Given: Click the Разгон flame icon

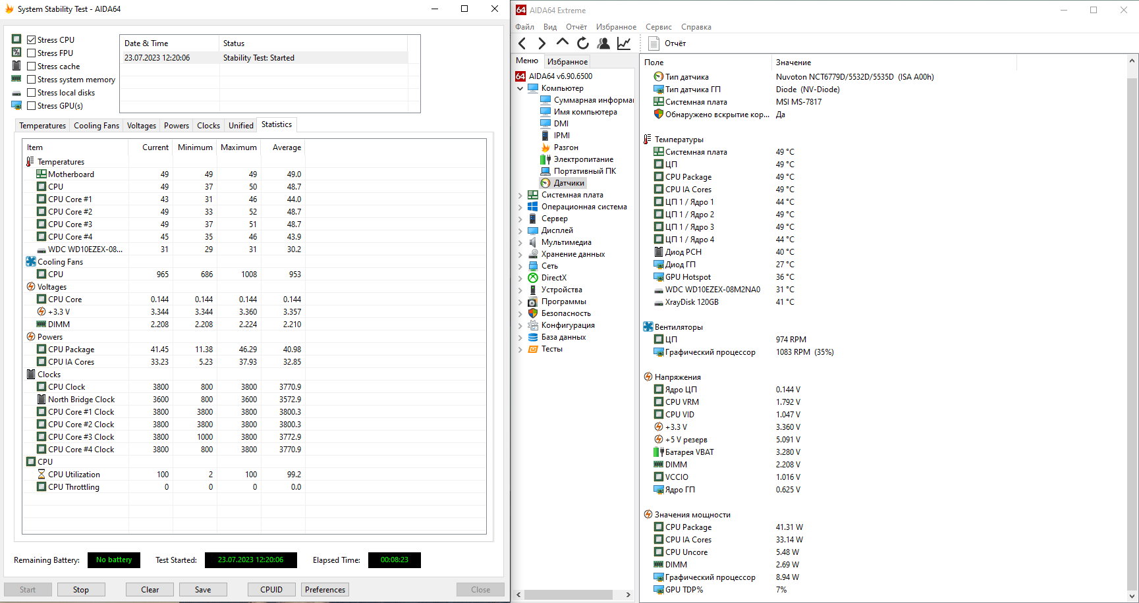Looking at the screenshot, I should (x=545, y=147).
